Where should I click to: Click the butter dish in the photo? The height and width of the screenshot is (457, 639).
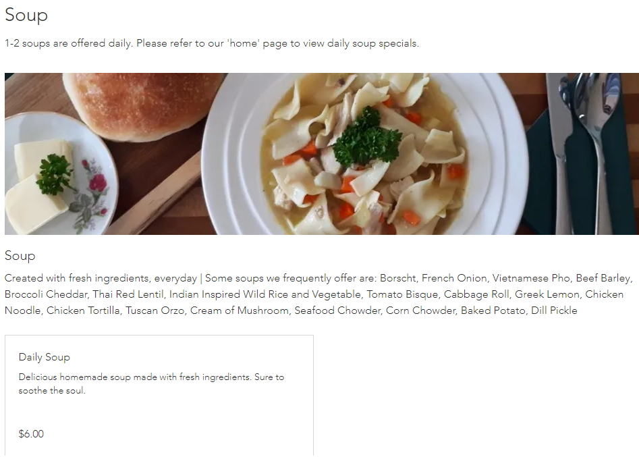click(x=57, y=173)
